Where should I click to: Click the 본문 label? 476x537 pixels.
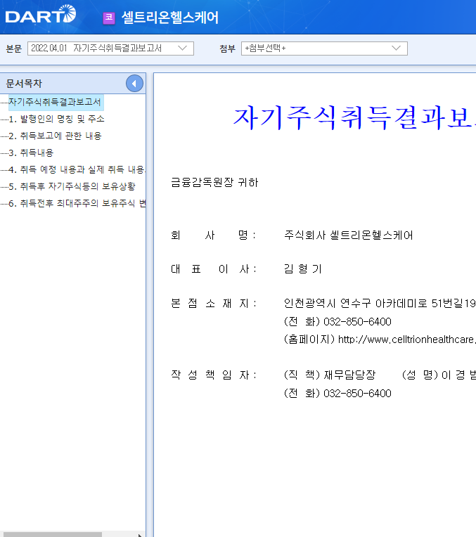14,48
